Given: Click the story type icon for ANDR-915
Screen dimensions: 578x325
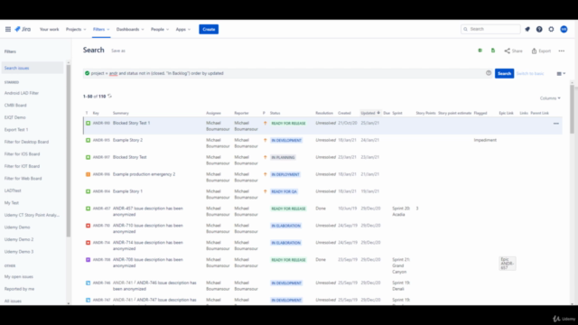Looking at the screenshot, I should click(89, 140).
